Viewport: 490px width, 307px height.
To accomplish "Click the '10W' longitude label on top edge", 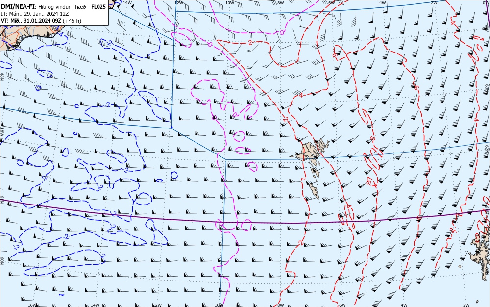I will point(230,3).
